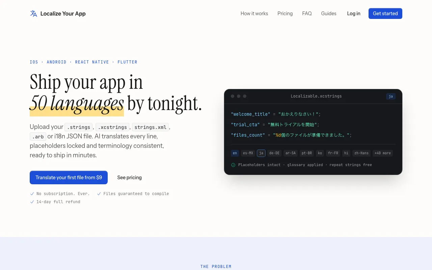Select the es-MX language chip

coord(248,153)
